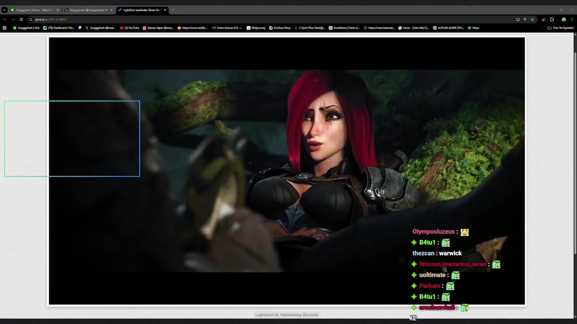Open the Alpcan Alpar Instagram bookmark

point(158,28)
